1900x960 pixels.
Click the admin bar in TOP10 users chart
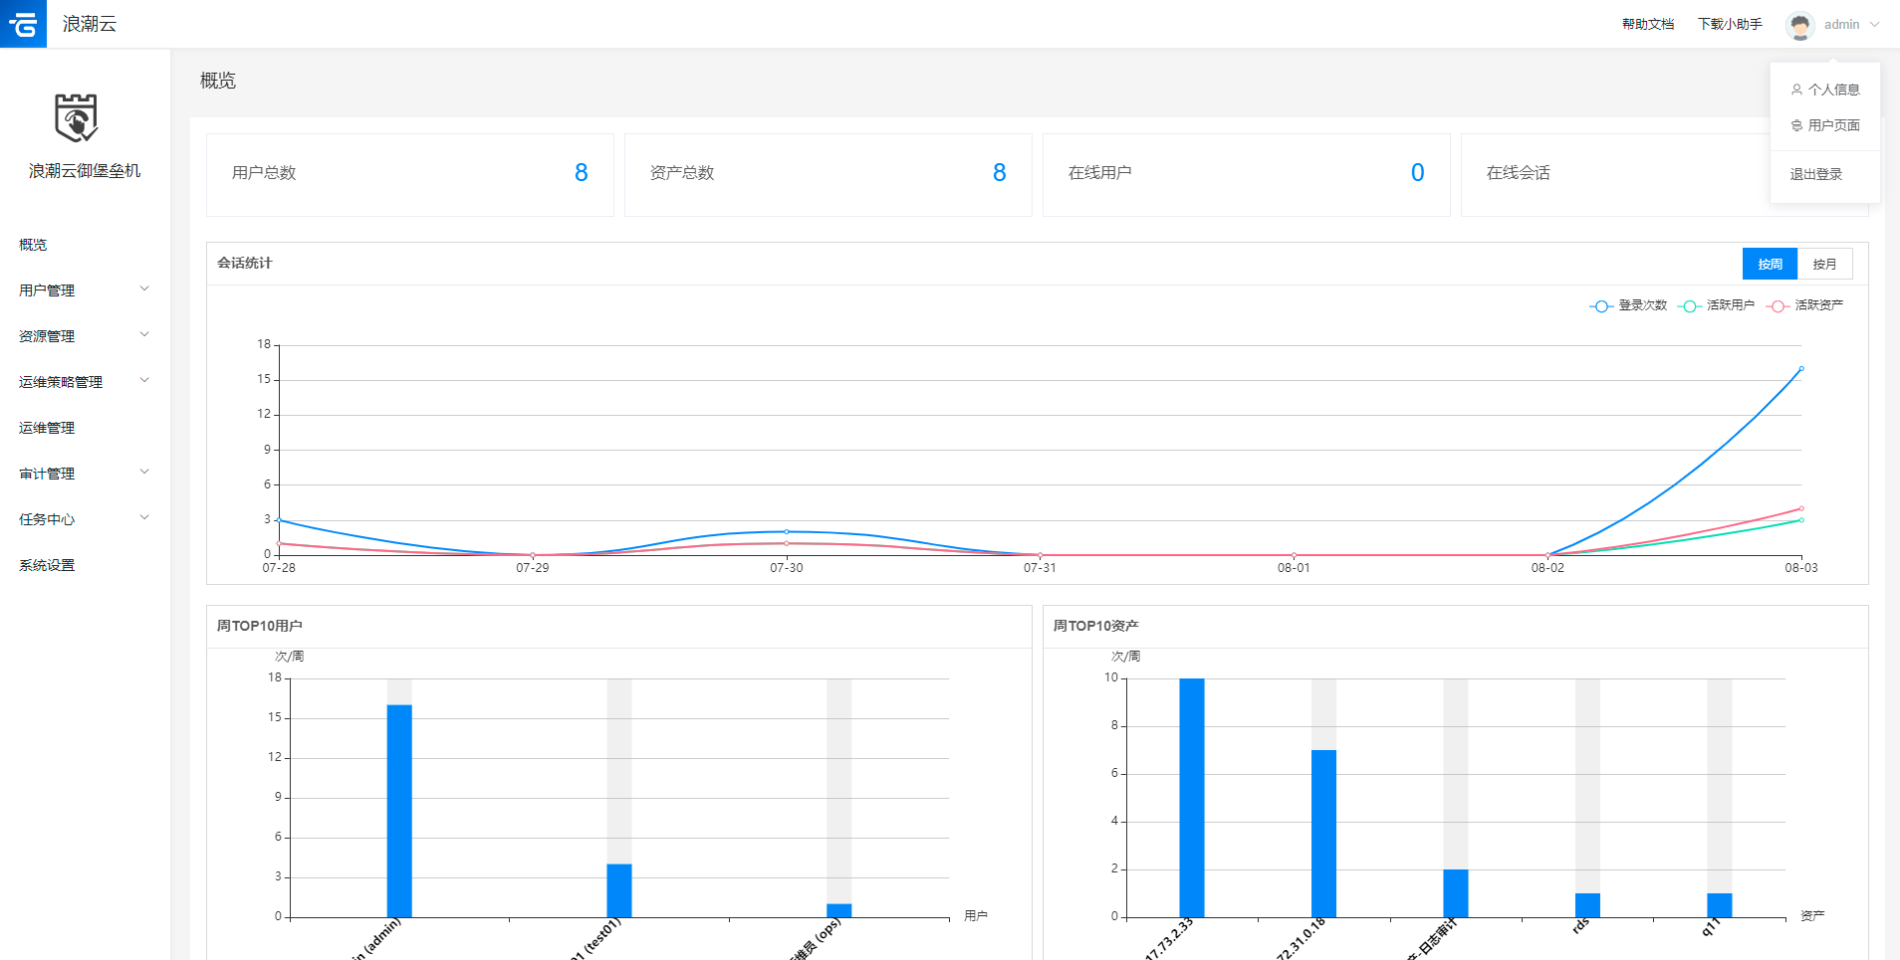[399, 810]
